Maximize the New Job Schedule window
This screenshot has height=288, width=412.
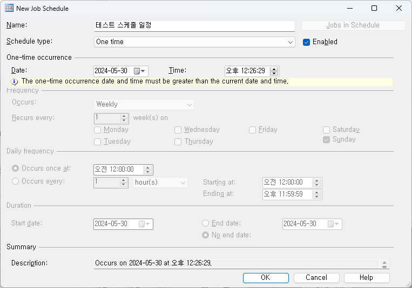[x=374, y=8]
